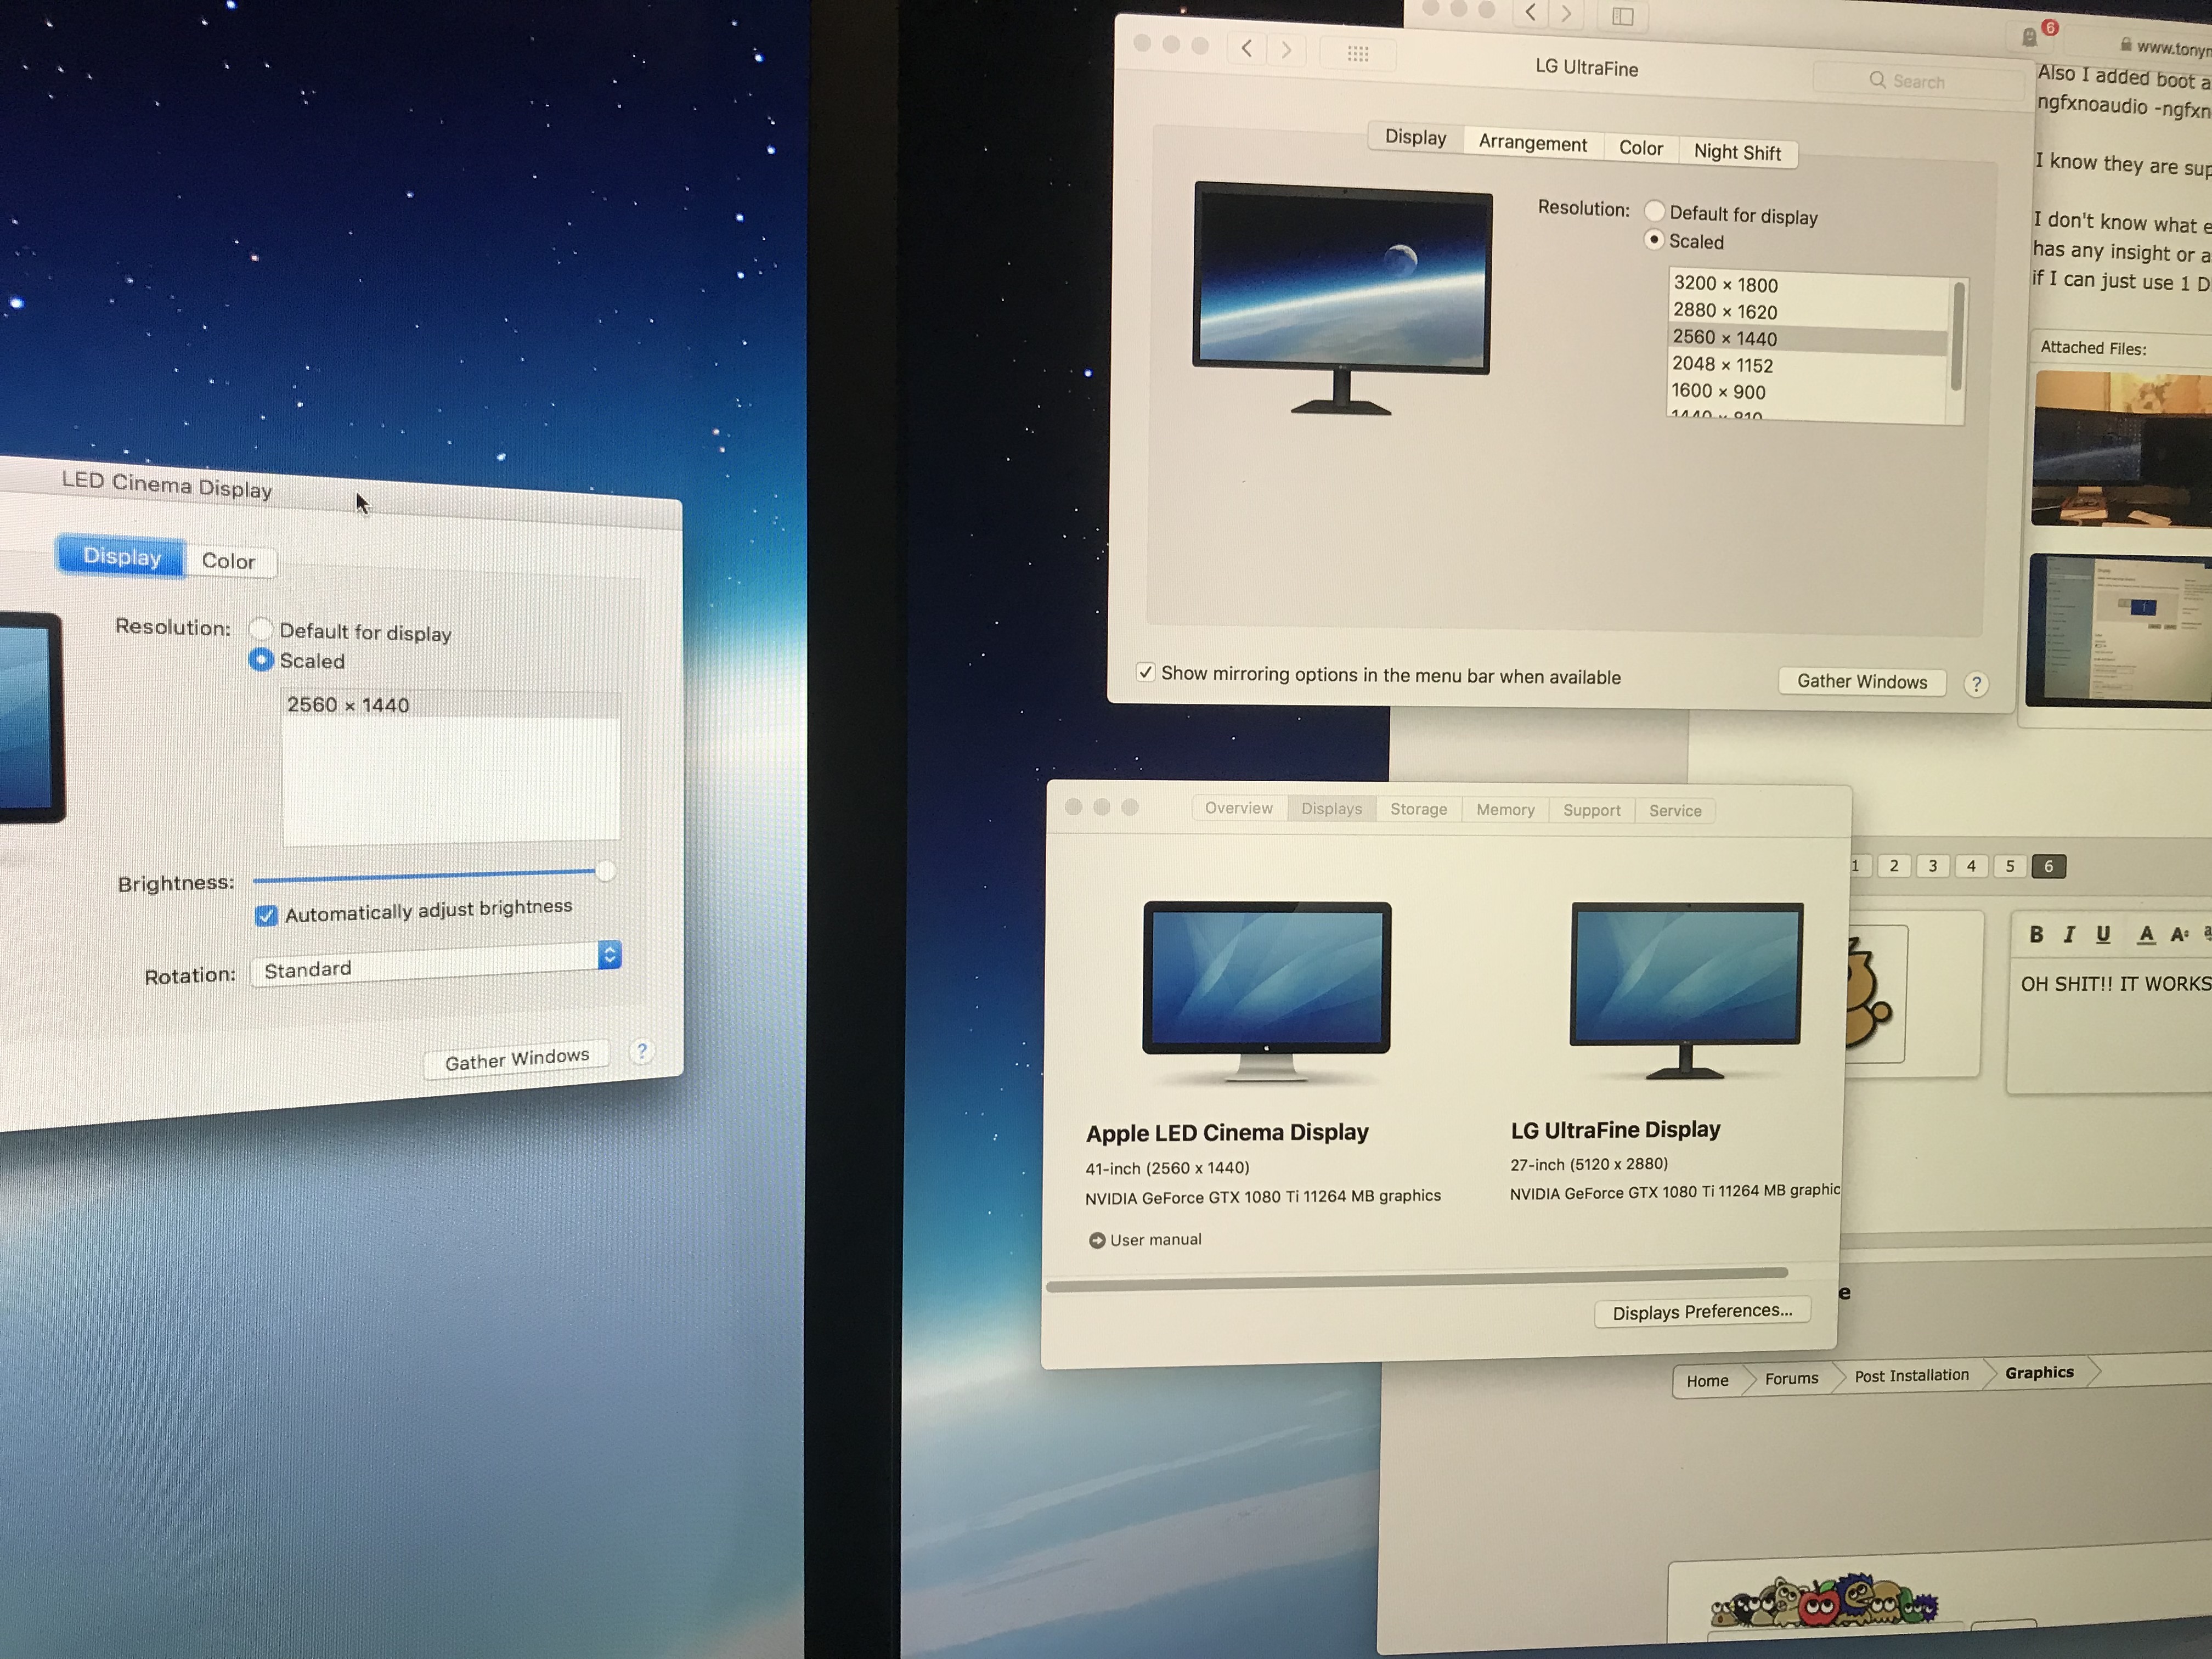The image size is (2212, 1659).
Task: Switch to Storage tab in About This Mac
Action: [1418, 809]
